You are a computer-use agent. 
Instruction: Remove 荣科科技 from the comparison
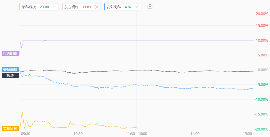tap(54, 7)
